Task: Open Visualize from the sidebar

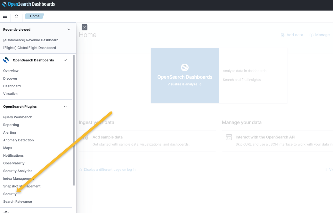Action: point(10,94)
